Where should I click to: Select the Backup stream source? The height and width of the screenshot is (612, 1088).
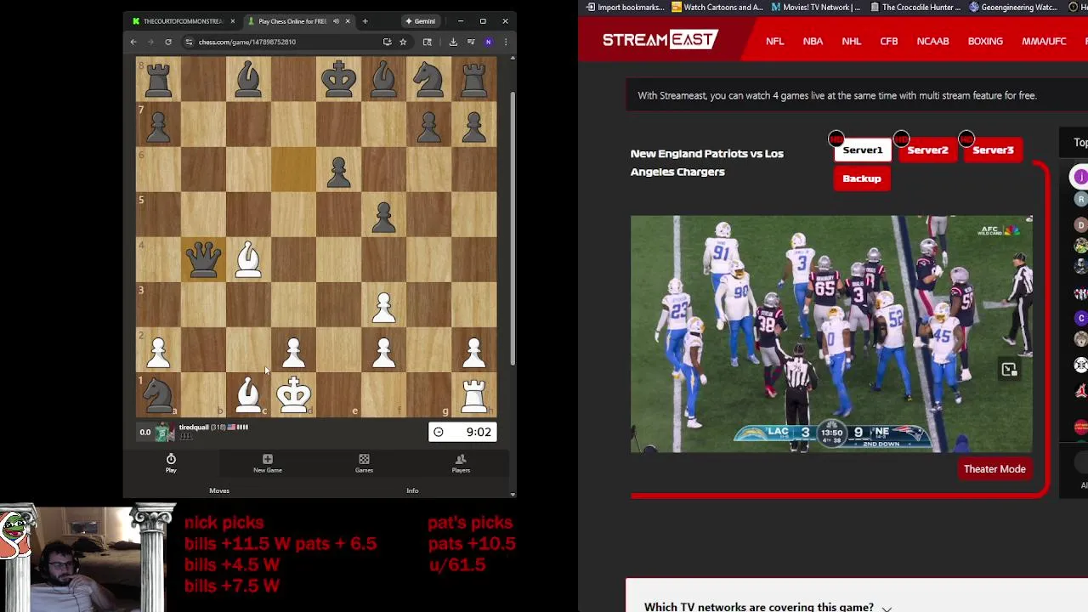862,178
